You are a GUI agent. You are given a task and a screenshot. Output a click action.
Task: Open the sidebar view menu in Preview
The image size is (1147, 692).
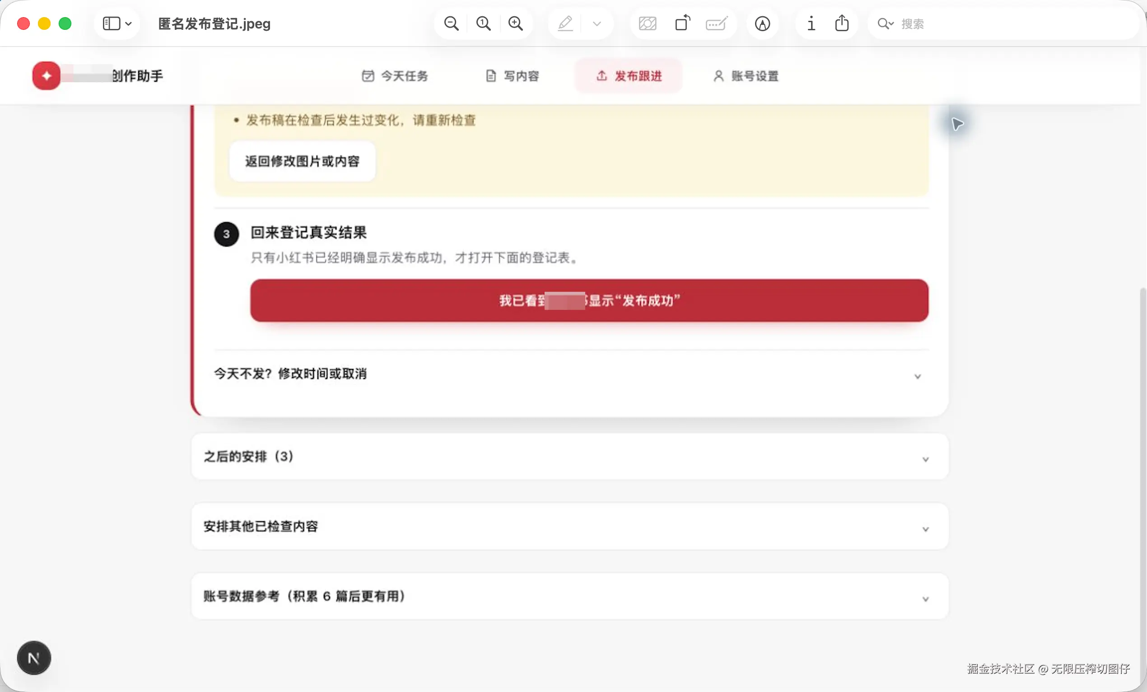point(117,23)
